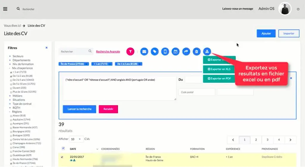
Task: Collapse the Régions filter
Action: [10, 112]
